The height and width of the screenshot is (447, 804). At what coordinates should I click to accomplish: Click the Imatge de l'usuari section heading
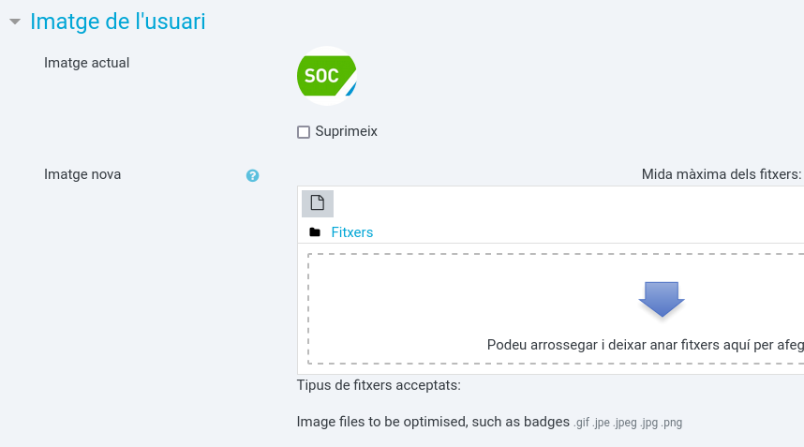click(x=117, y=22)
